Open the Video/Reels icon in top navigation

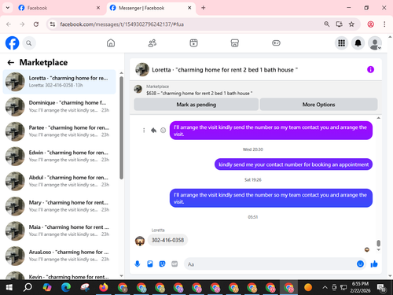pyautogui.click(x=193, y=43)
